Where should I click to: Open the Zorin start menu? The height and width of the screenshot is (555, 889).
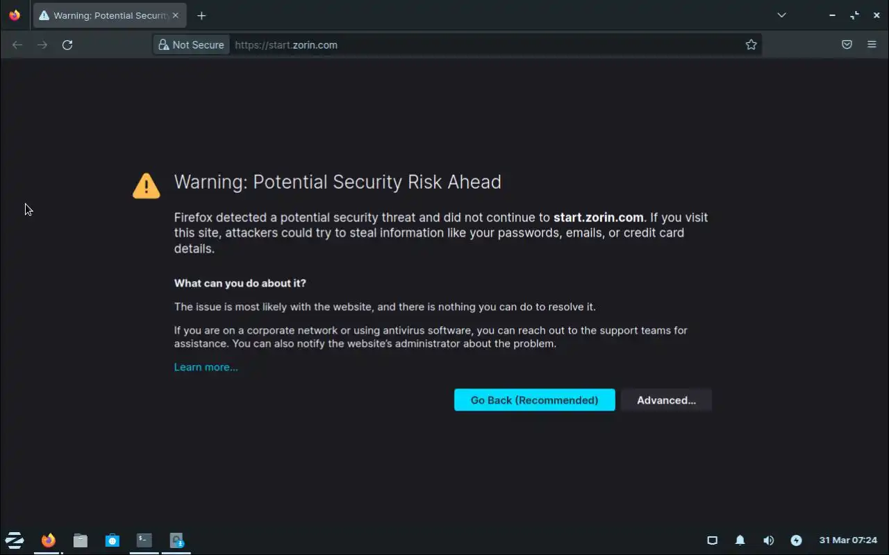click(15, 540)
